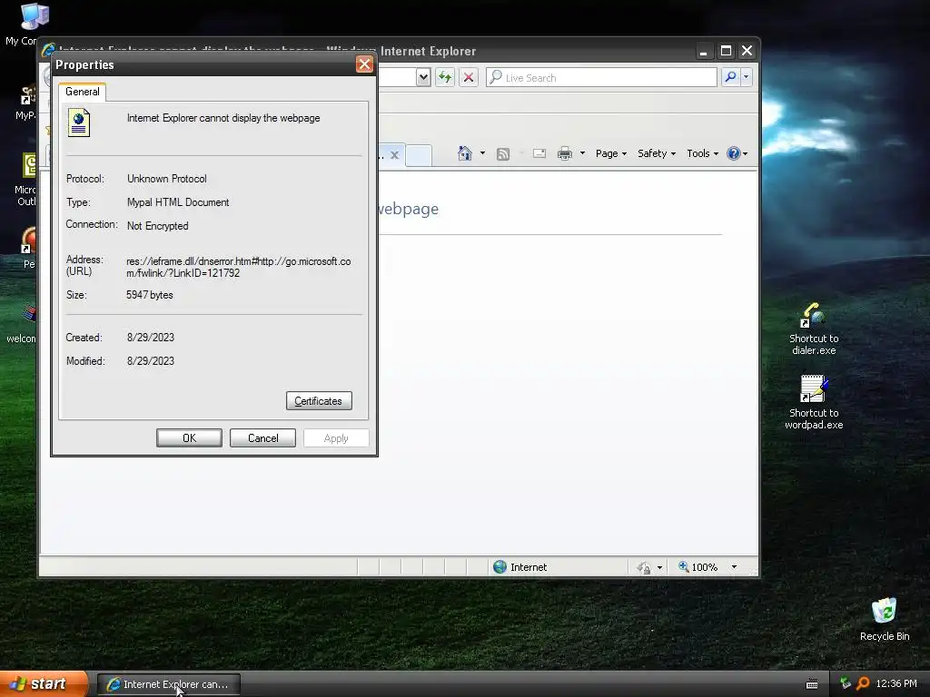Click the Refresh icon in Internet Explorer
This screenshot has height=697, width=930.
tap(445, 77)
